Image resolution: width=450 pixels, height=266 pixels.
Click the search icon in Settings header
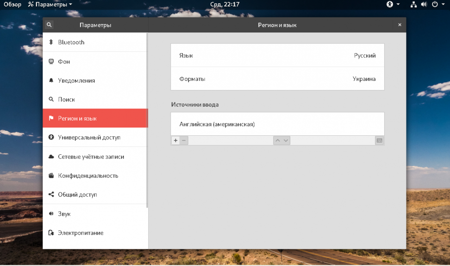(50, 25)
